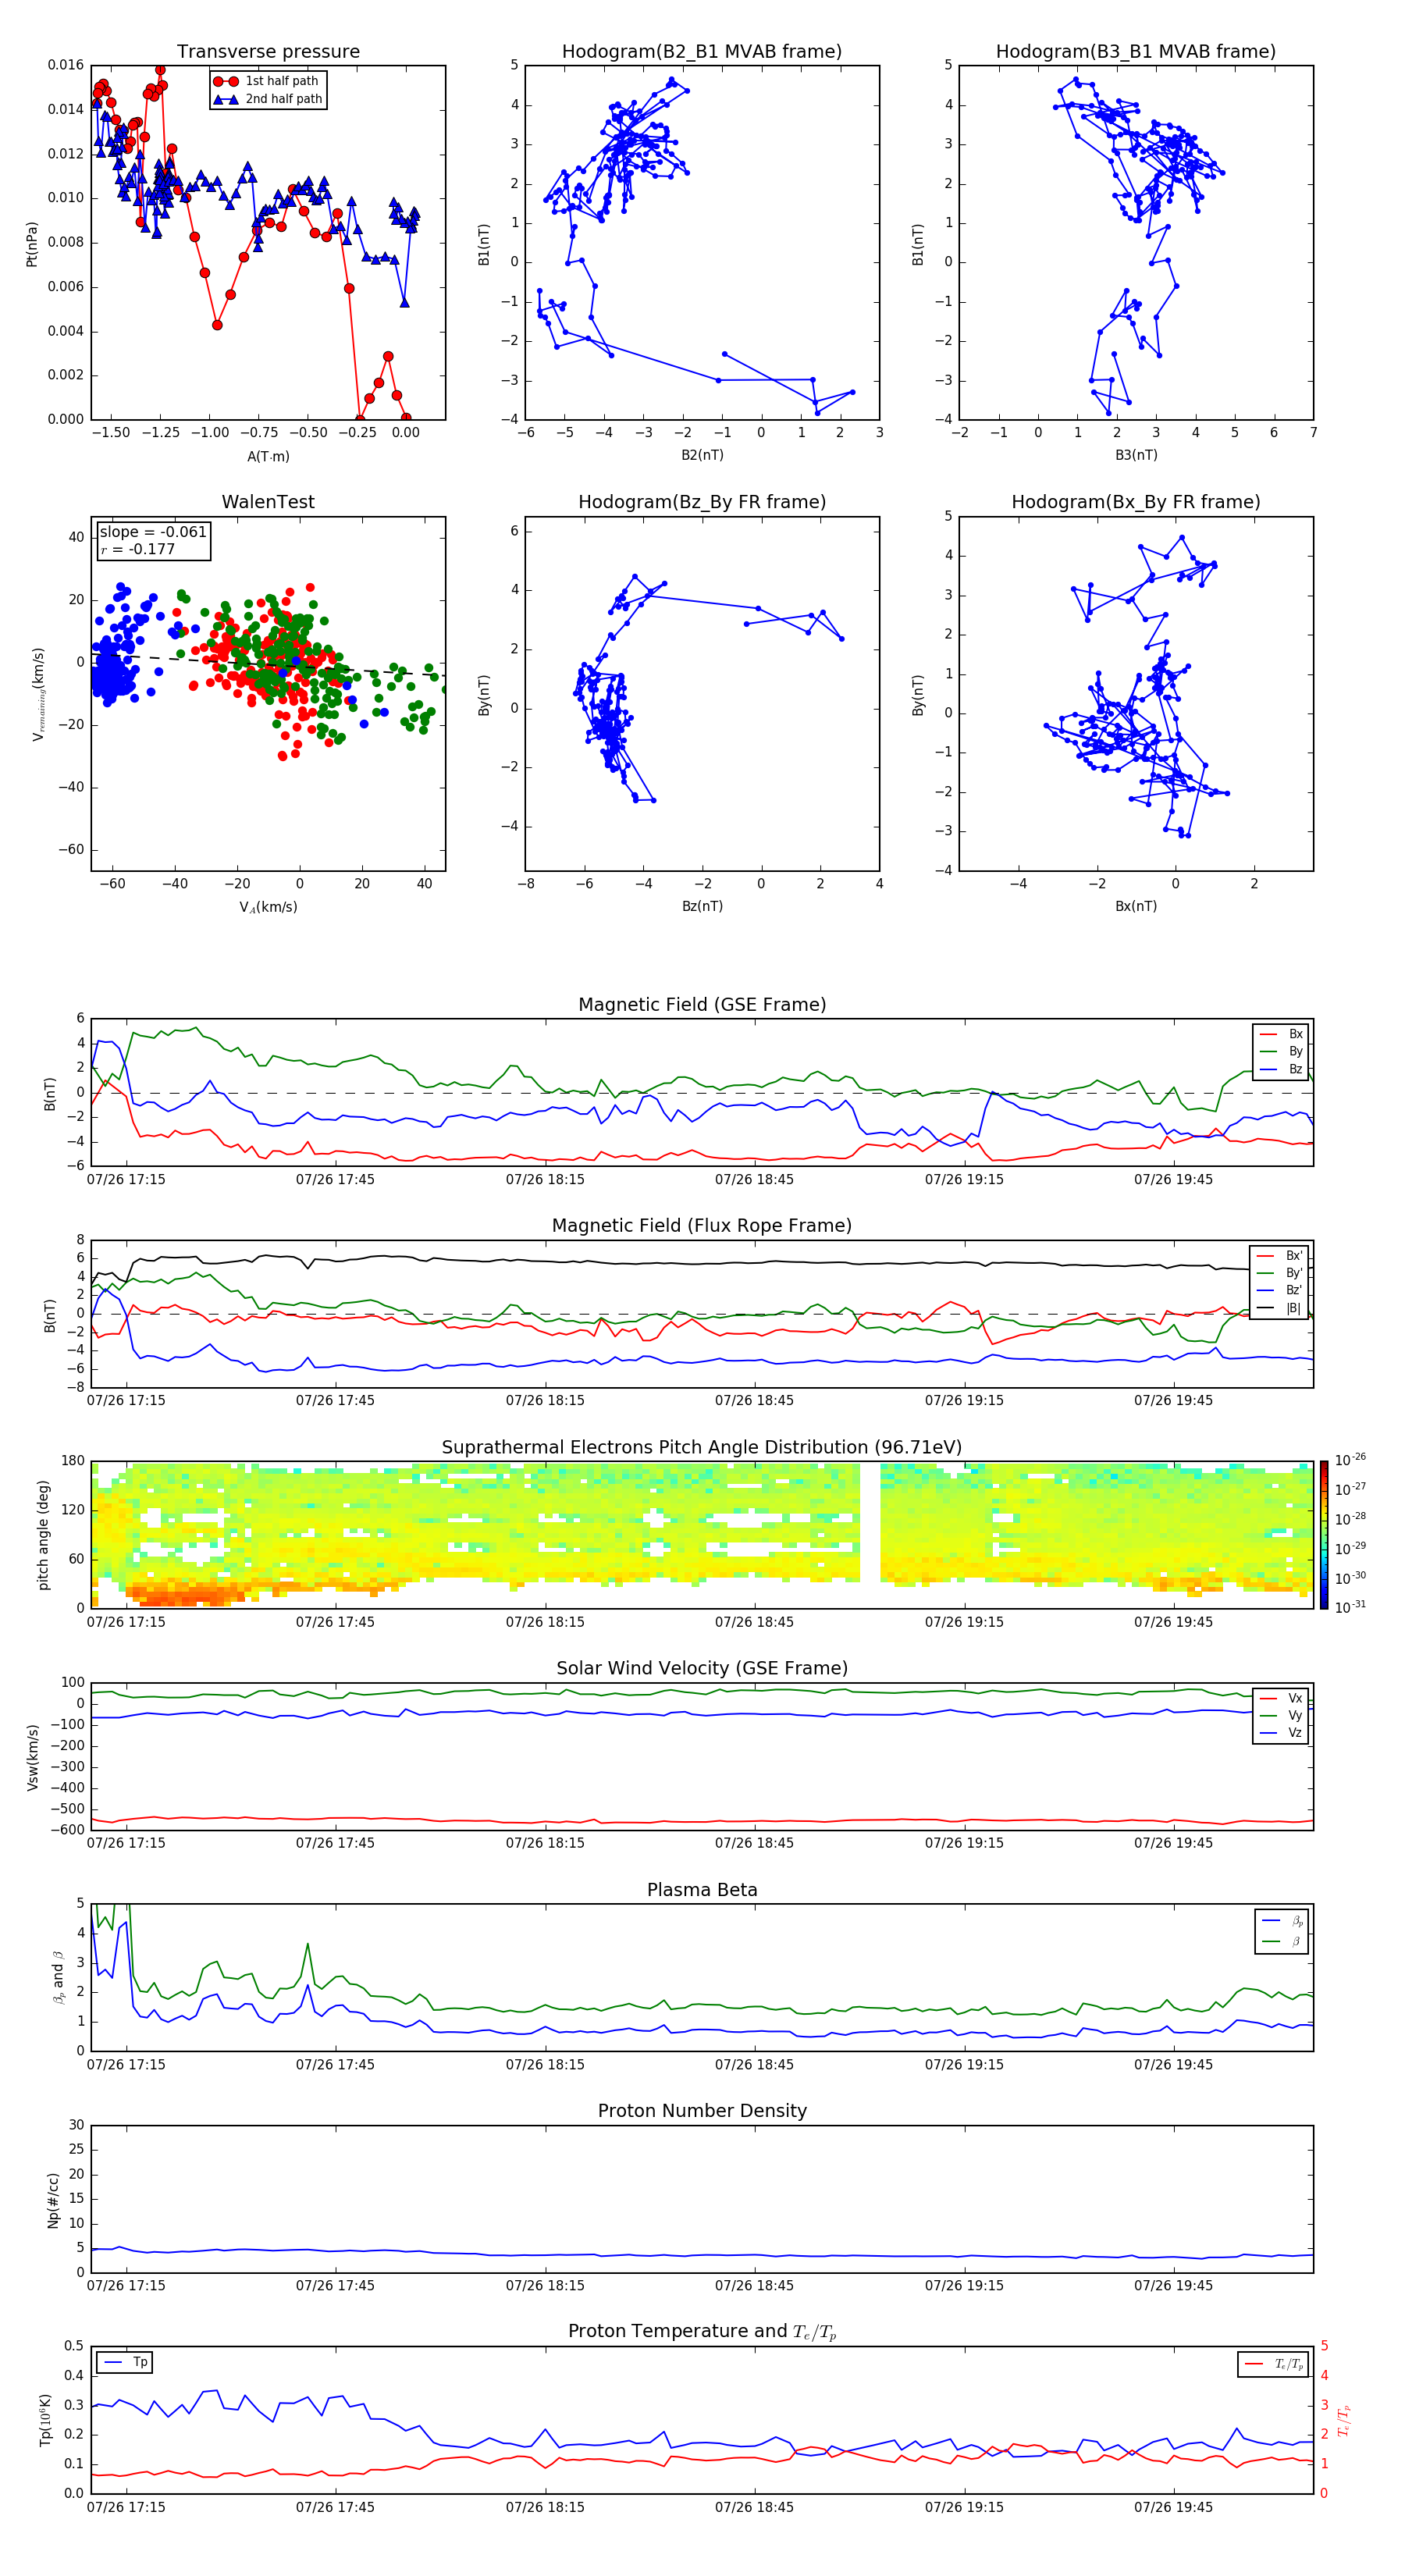This screenshot has height=2576, width=1405.
Task: Select the Bz legend entry in GSE panel
Action: pos(1281,1069)
